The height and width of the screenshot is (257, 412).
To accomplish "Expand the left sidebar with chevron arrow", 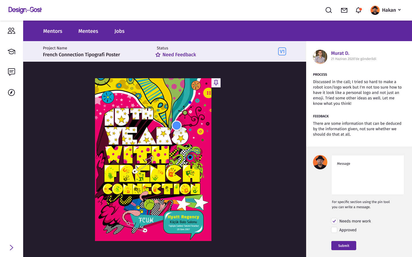I will [11, 248].
